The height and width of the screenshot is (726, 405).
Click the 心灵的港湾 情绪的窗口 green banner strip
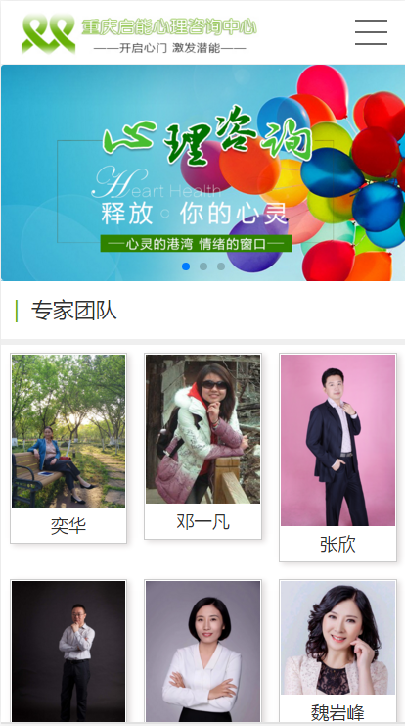(x=196, y=244)
